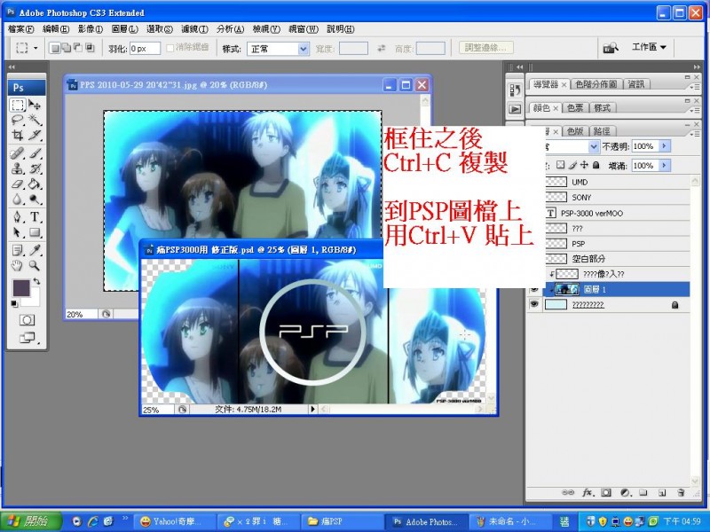
Task: Open Yahoo!奇摩 taskbar window
Action: pyautogui.click(x=176, y=521)
